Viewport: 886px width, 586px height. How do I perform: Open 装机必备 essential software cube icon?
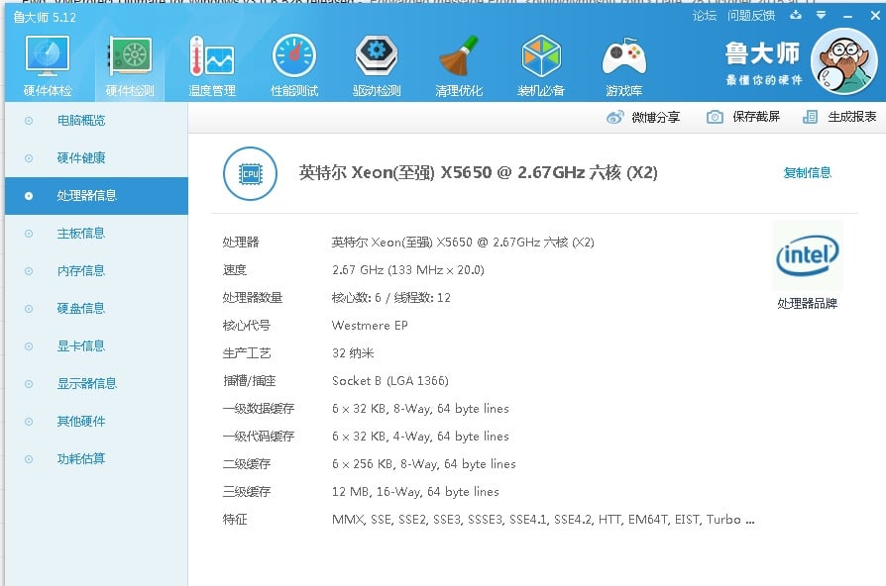point(541,55)
